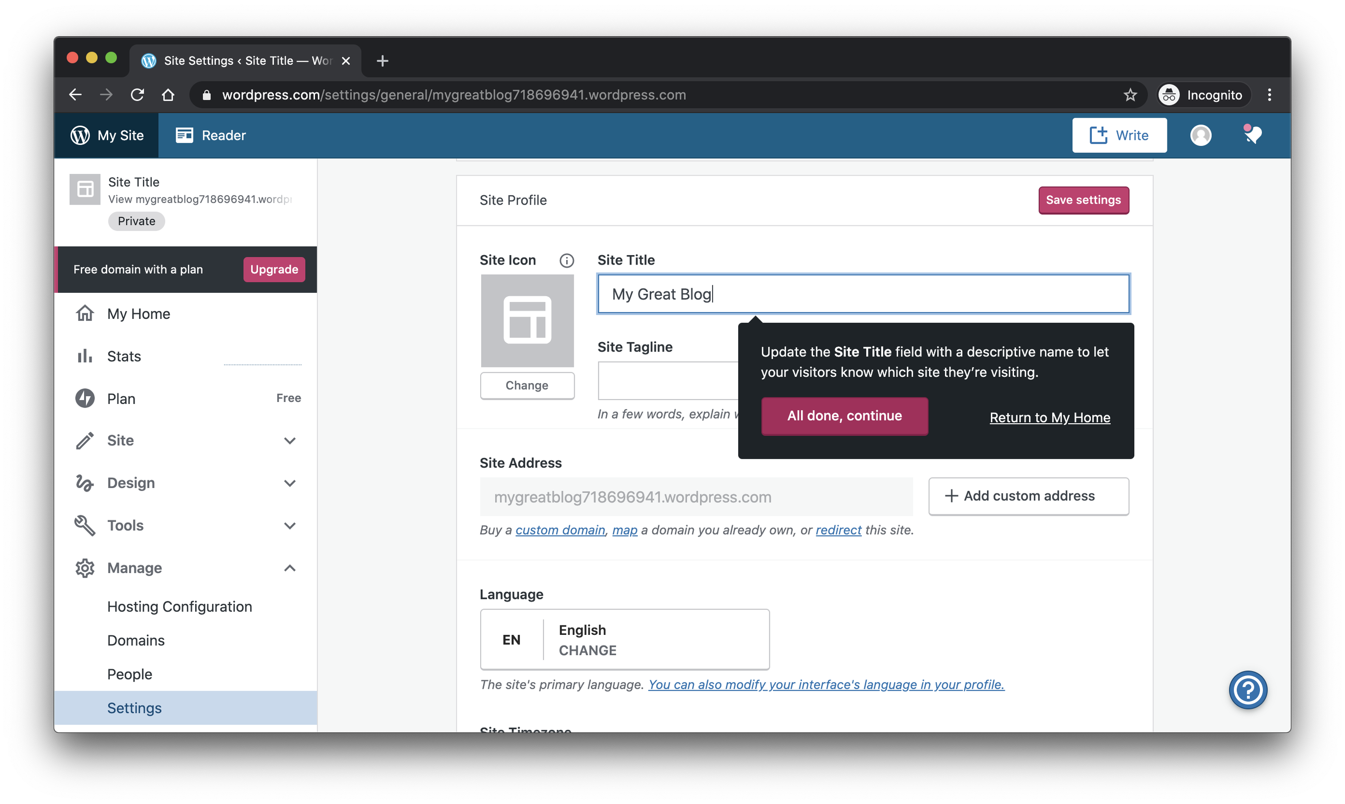Show Site Icon info tooltip
Viewport: 1345px width, 804px height.
click(567, 261)
